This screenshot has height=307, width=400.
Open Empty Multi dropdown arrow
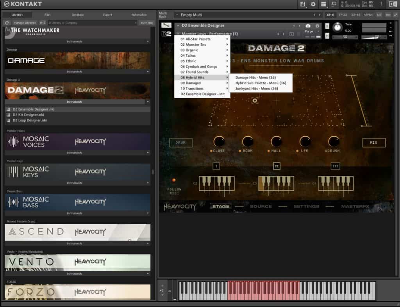[177, 15]
